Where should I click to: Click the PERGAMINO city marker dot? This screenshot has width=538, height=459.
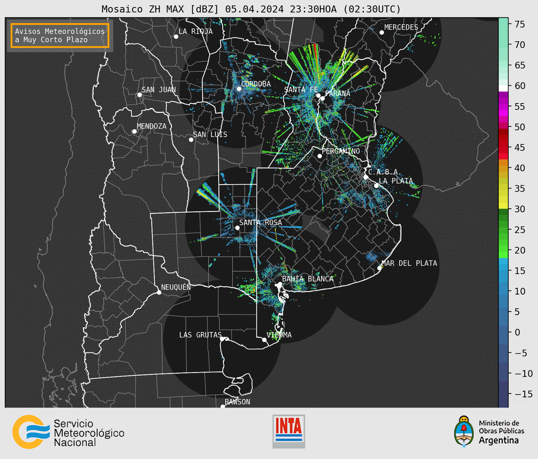tap(320, 156)
